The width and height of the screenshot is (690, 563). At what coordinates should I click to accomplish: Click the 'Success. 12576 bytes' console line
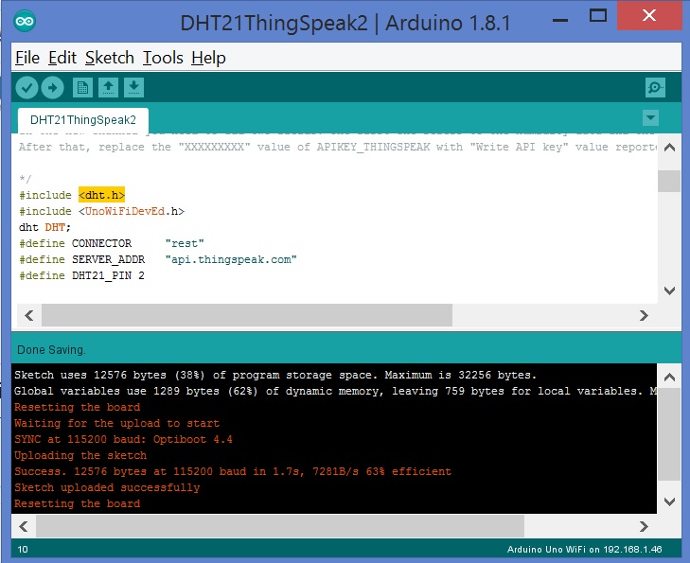tap(233, 471)
